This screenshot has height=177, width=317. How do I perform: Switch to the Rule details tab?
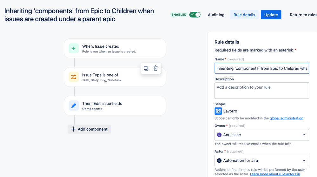[244, 15]
